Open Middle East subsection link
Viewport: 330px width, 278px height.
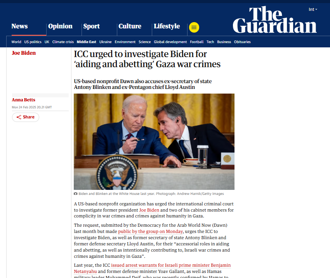pos(86,42)
